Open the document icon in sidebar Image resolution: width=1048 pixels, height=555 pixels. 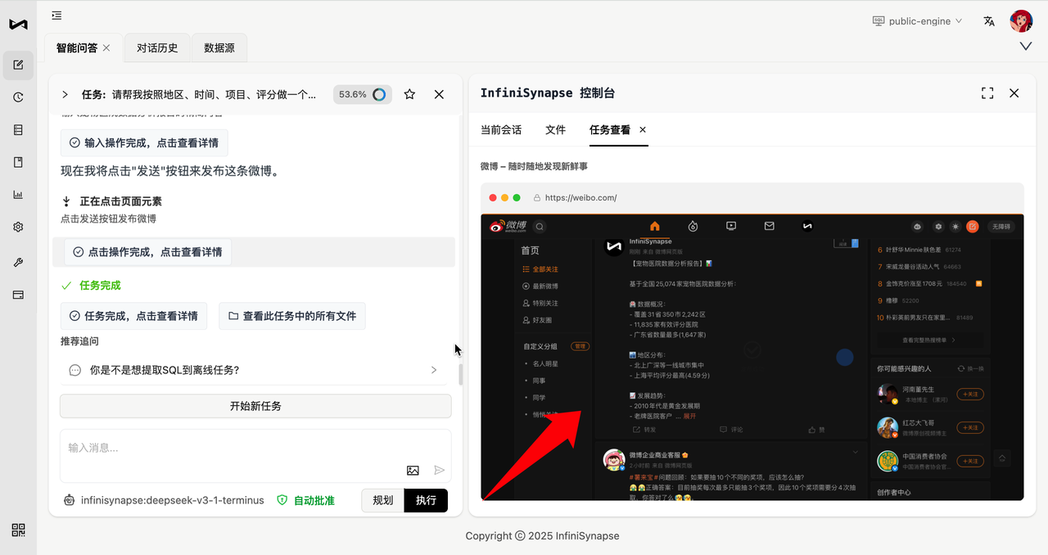click(x=18, y=162)
